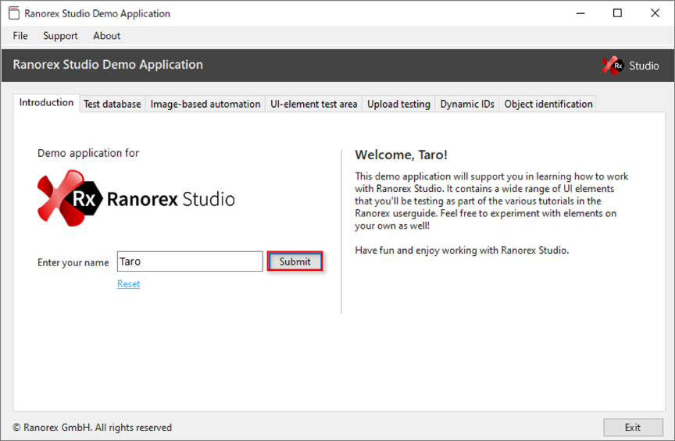Click the Exit button
Image resolution: width=675 pixels, height=441 pixels.
coord(633,427)
